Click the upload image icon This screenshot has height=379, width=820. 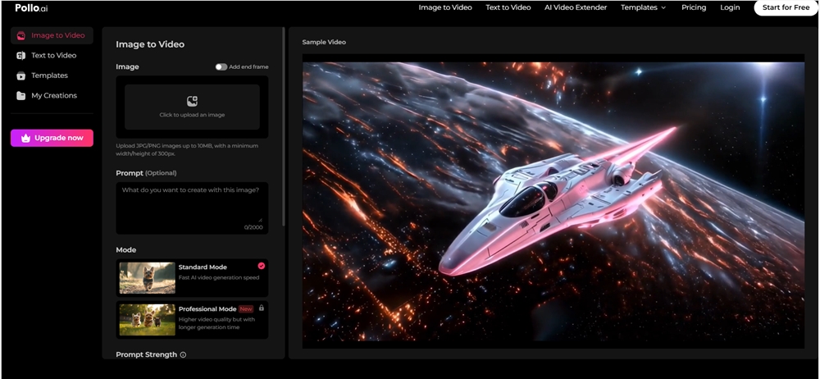tap(192, 102)
